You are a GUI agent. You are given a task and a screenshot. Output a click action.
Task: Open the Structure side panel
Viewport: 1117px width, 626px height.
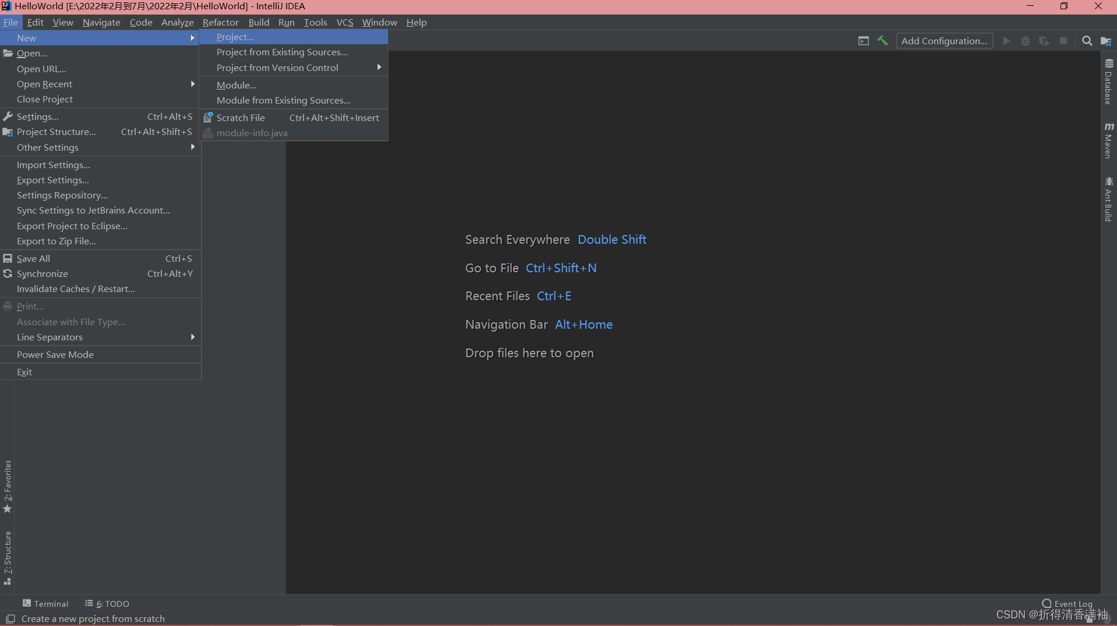(8, 557)
